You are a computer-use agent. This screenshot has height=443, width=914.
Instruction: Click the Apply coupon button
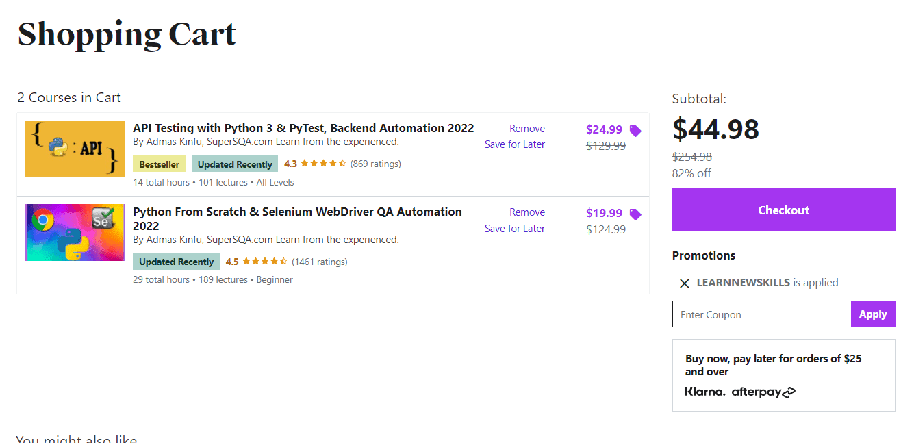pos(873,314)
